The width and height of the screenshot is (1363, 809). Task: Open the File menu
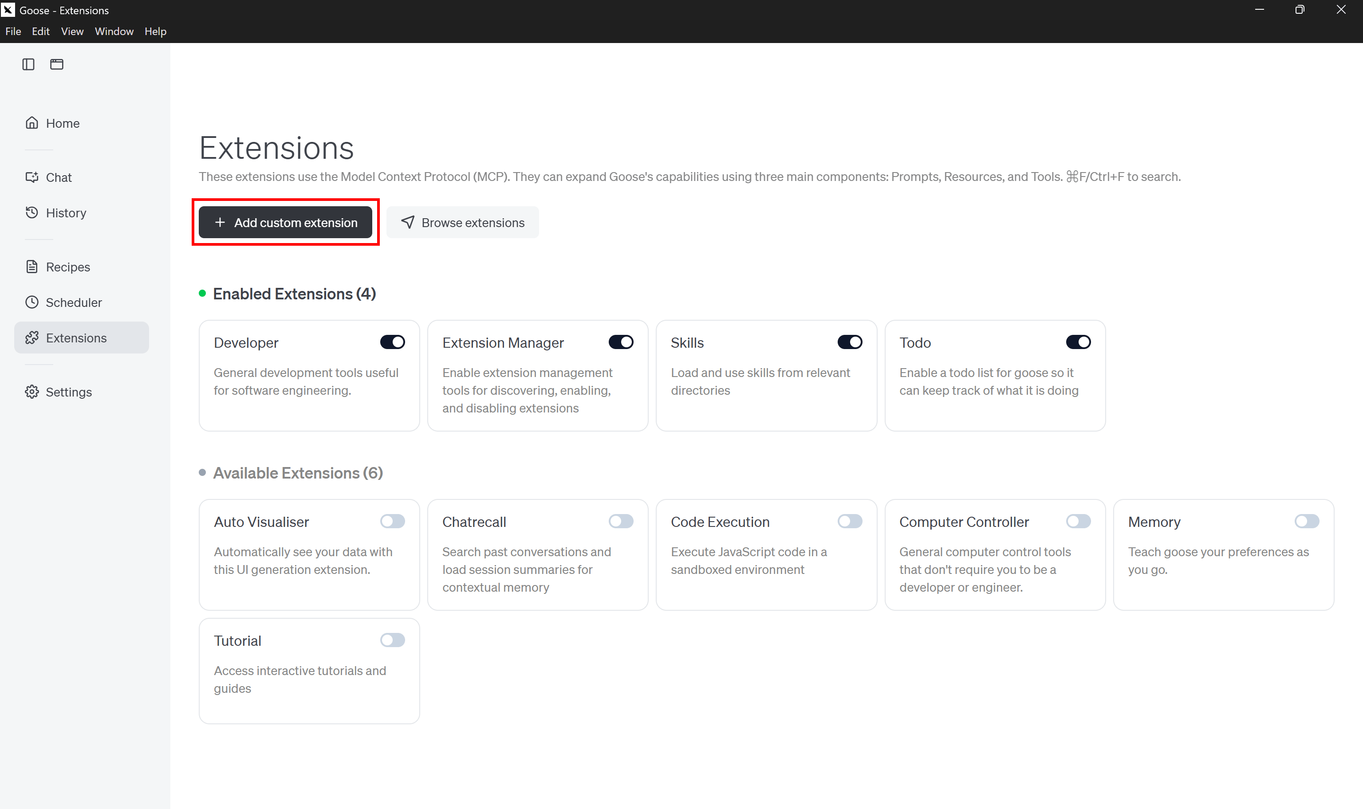click(x=13, y=31)
